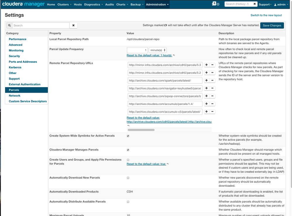Select the Monitoring category
Viewport: 292px width, 216px height.
pos(16,51)
